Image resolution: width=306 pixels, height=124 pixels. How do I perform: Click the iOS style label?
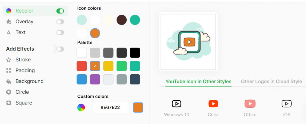(287, 115)
